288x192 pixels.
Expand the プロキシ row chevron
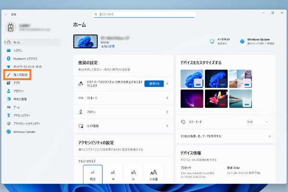click(167, 112)
